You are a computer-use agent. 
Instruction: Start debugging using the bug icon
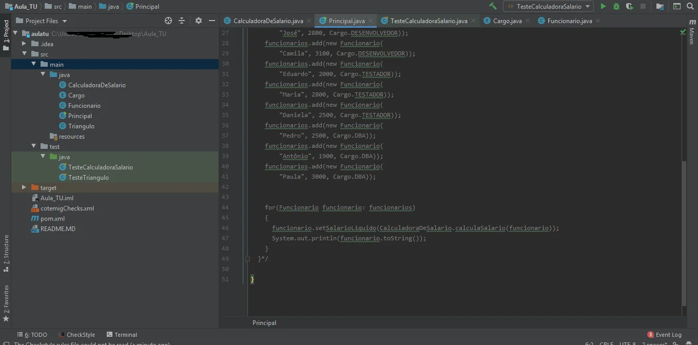point(616,7)
